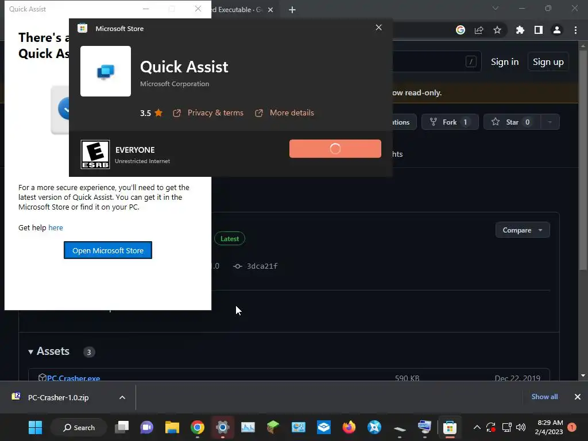Click the Latest release badge
588x441 pixels.
point(230,238)
